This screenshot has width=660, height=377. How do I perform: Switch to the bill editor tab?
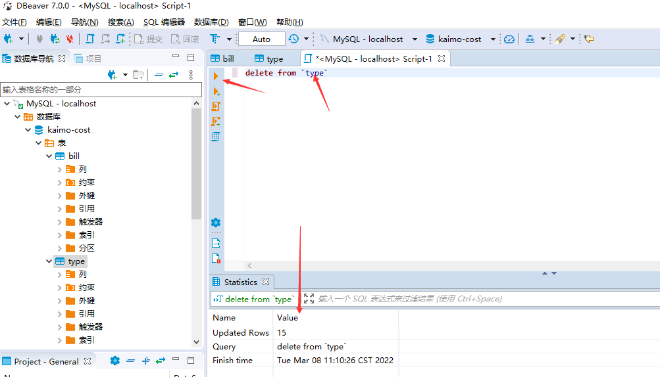pos(222,59)
